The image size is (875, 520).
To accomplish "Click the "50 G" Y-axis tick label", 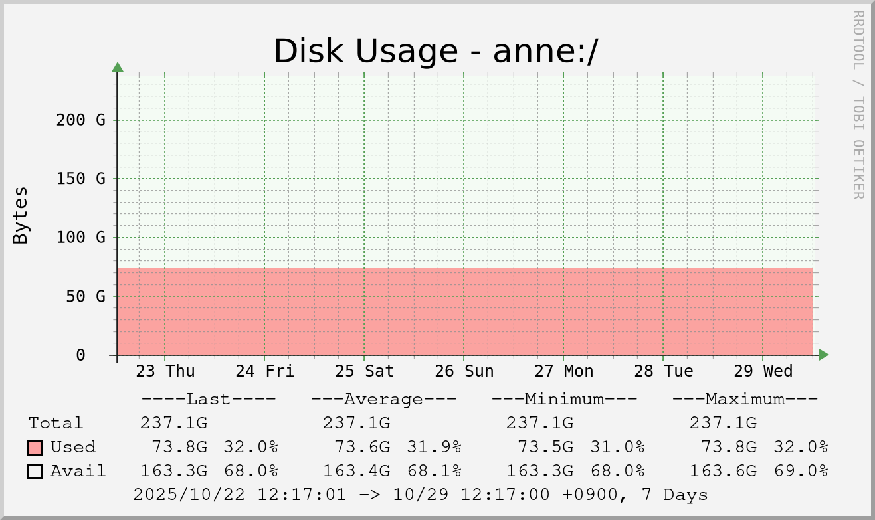I will 86,296.
